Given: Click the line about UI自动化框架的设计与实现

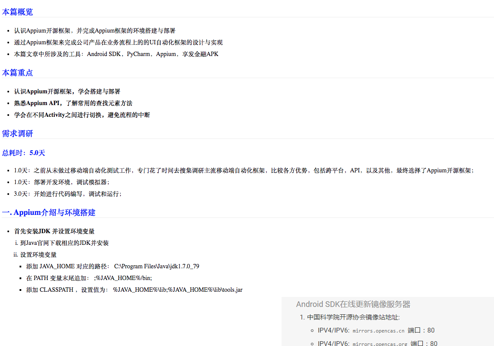Looking at the screenshot, I should click(x=118, y=42).
